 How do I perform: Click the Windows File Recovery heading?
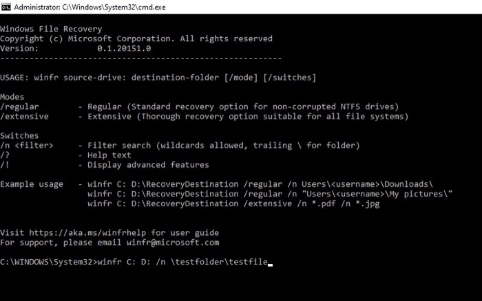(x=51, y=30)
